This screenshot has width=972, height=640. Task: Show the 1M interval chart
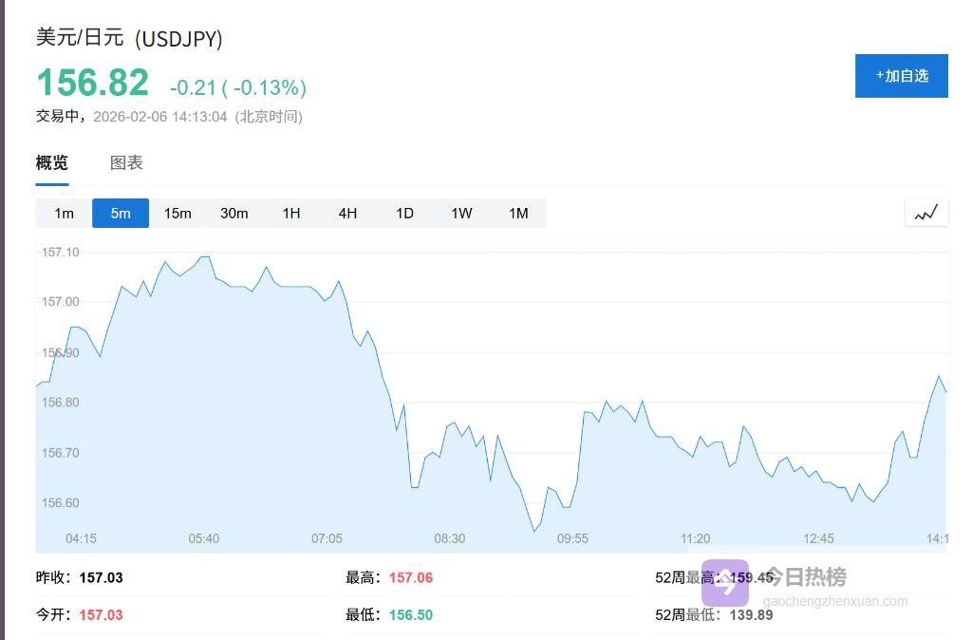point(518,214)
